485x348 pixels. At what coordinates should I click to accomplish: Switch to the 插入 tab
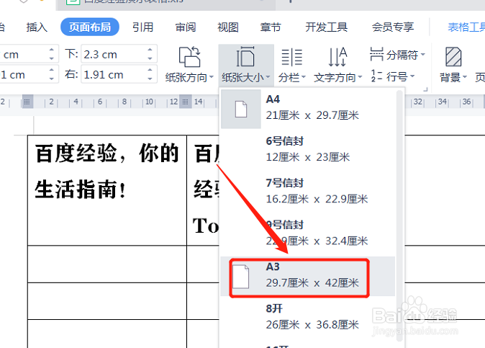pos(37,27)
